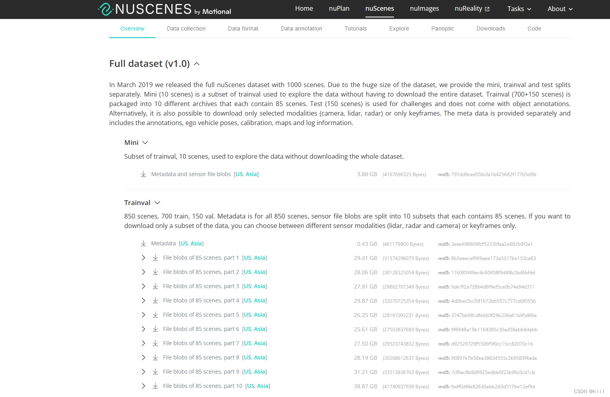Screen dimensions: 610x397
Task: Click Asia link for part 10
Action: coord(263,386)
